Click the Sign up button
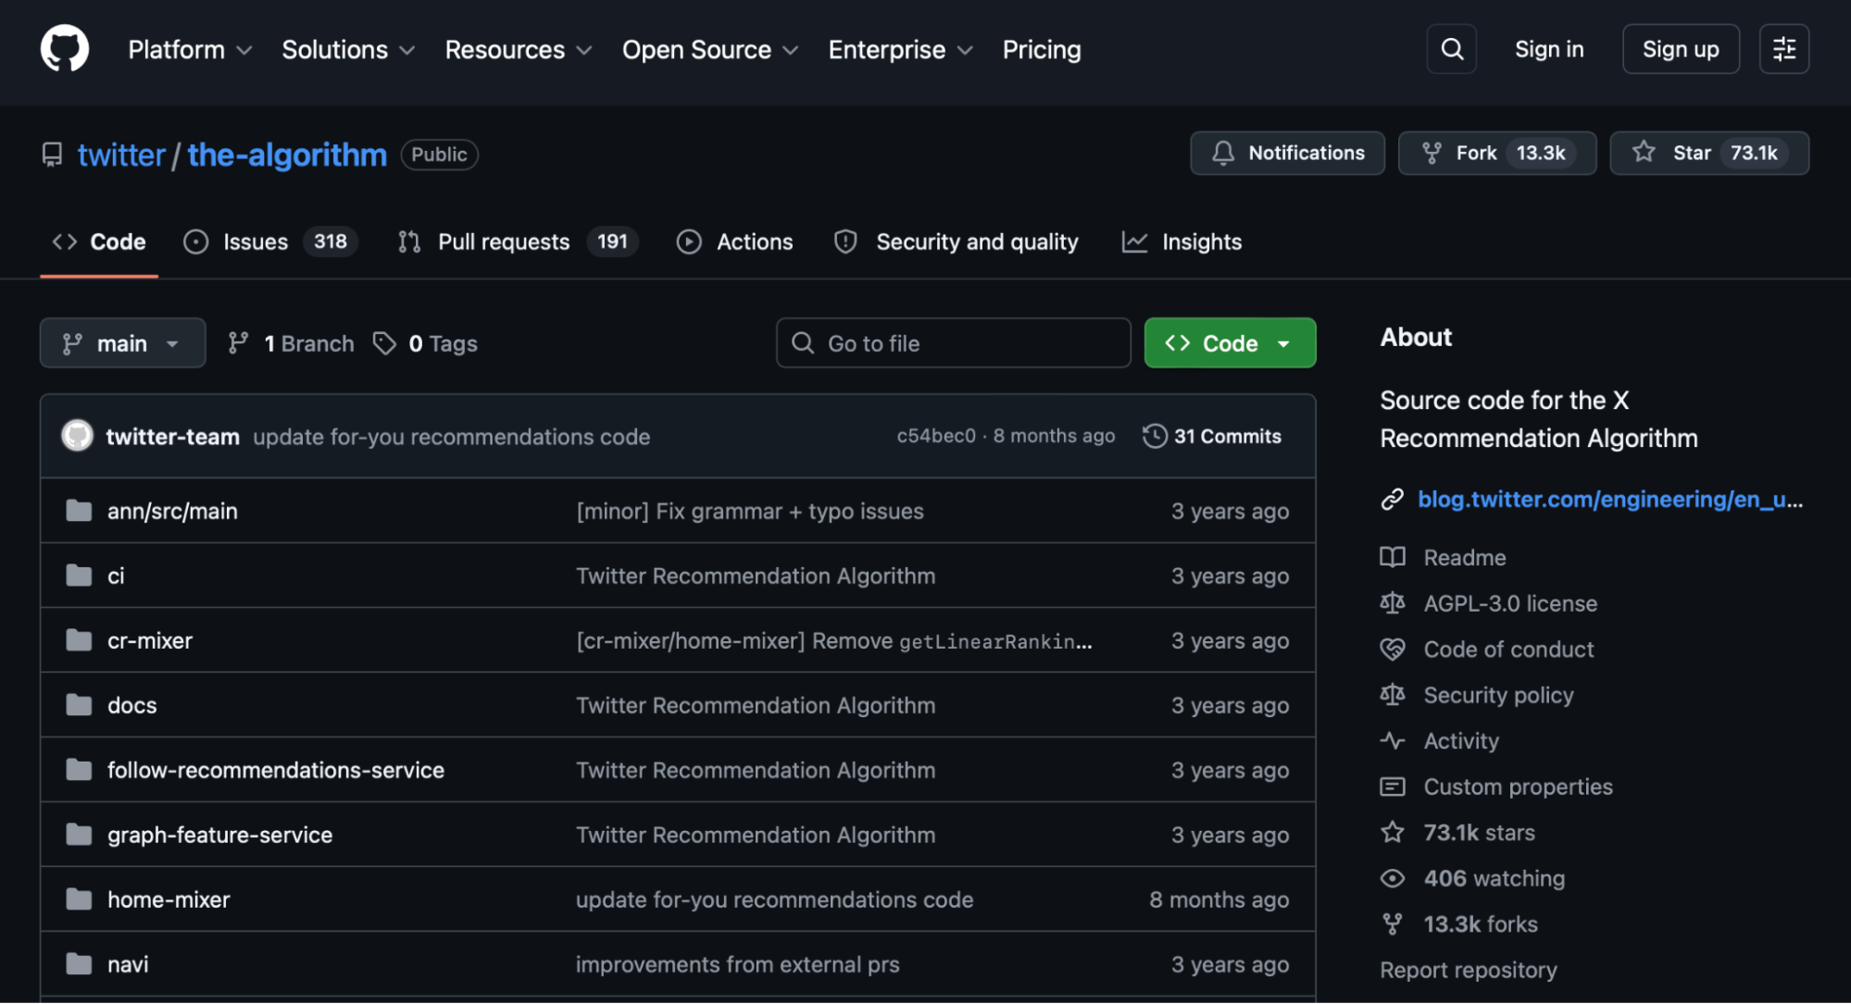Image resolution: width=1851 pixels, height=1004 pixels. pyautogui.click(x=1681, y=49)
